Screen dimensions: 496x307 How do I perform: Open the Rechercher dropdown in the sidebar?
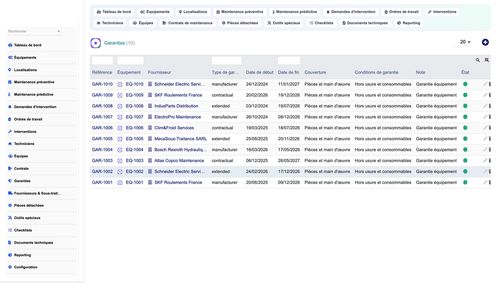[x=34, y=31]
